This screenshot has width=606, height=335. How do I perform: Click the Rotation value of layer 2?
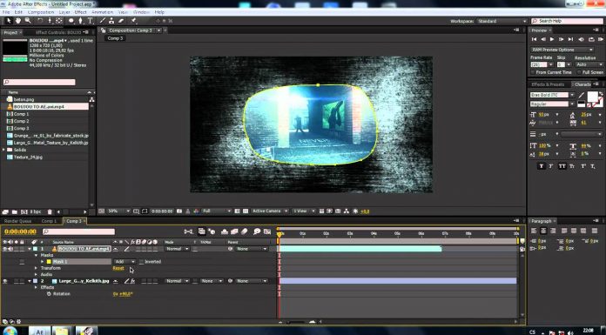coord(123,294)
